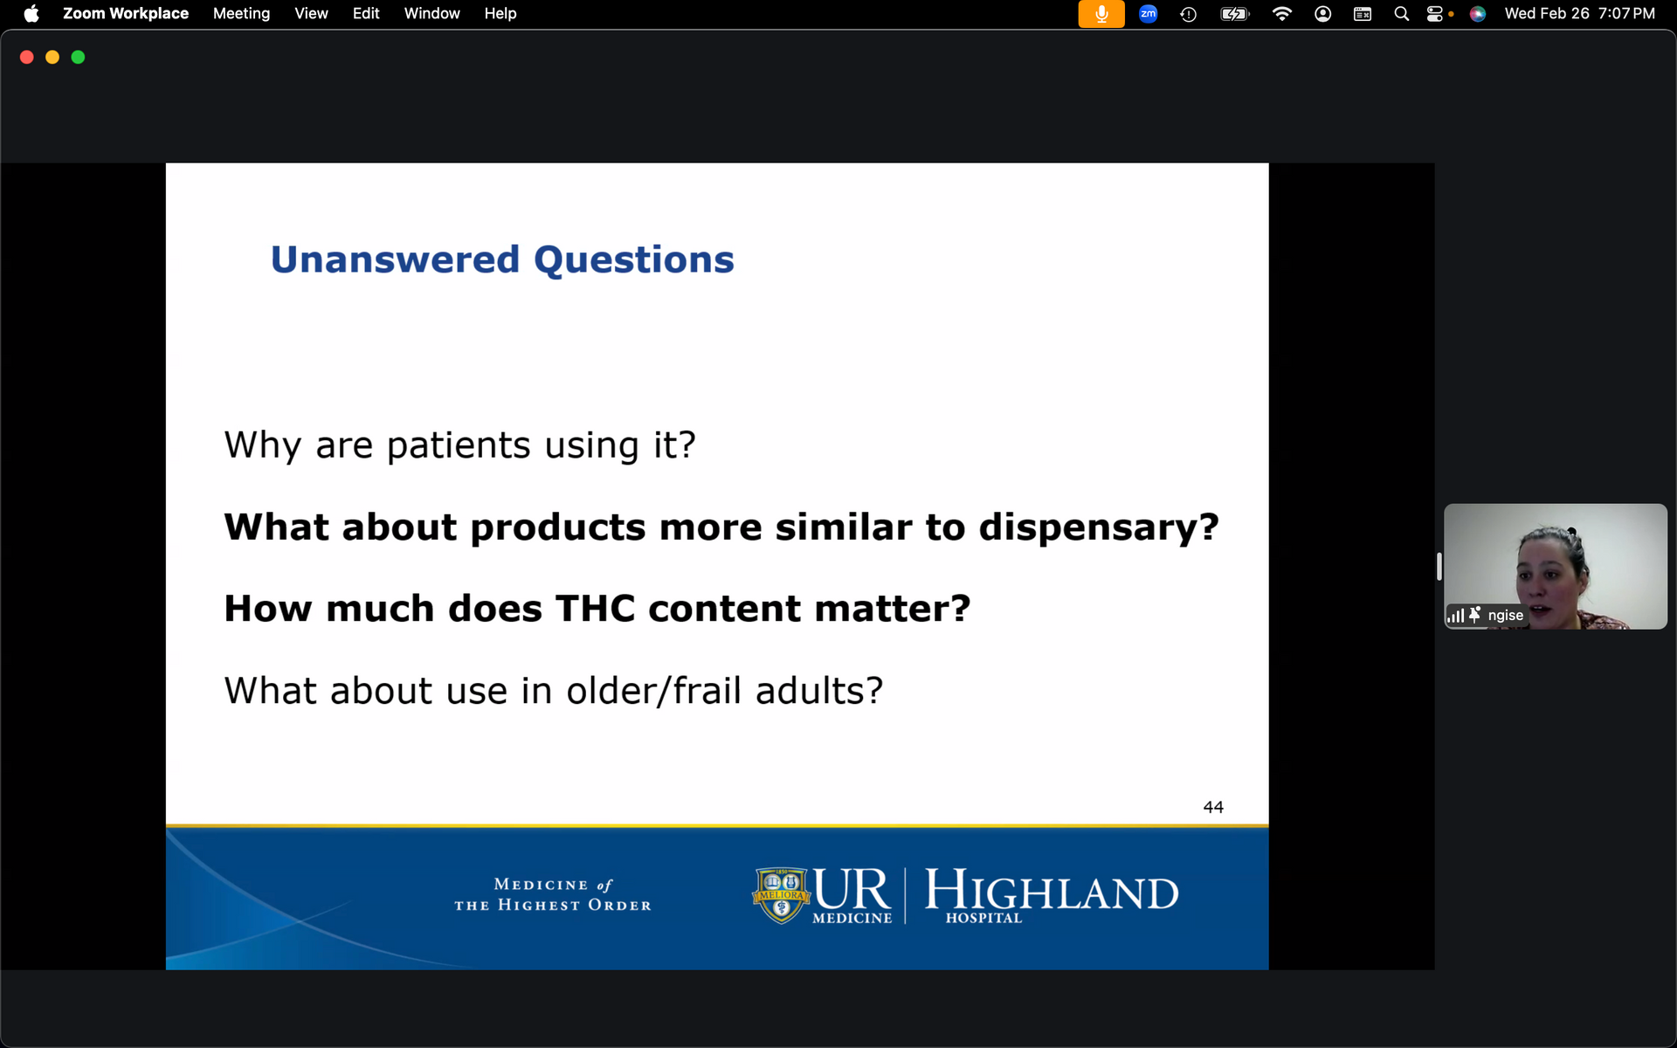Click signal strength bars on ngise's video
The height and width of the screenshot is (1048, 1677).
point(1455,616)
